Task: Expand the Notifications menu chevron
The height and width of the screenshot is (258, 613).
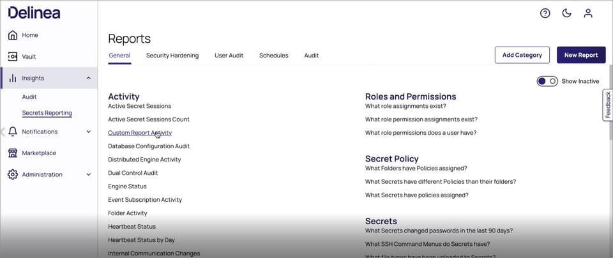Action: click(x=88, y=132)
